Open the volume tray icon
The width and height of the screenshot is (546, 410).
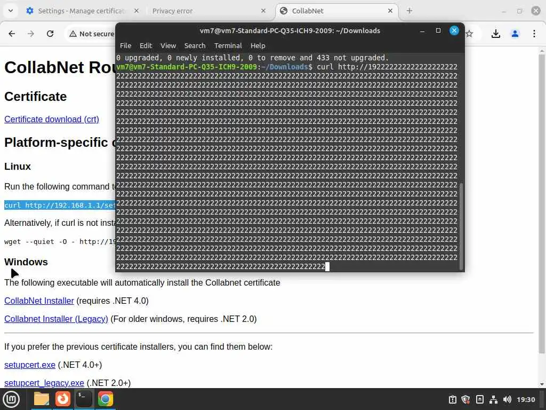[x=507, y=399]
